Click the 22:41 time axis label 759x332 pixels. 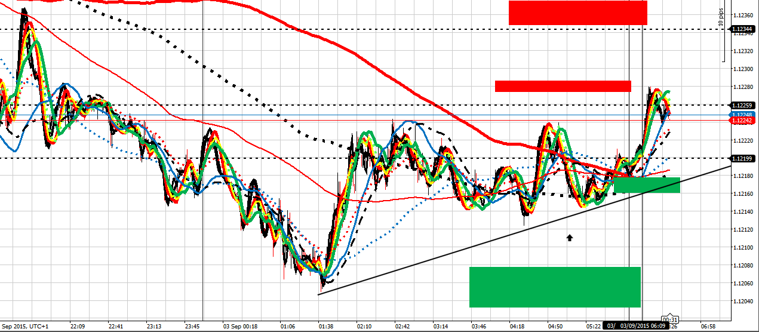pyautogui.click(x=116, y=327)
